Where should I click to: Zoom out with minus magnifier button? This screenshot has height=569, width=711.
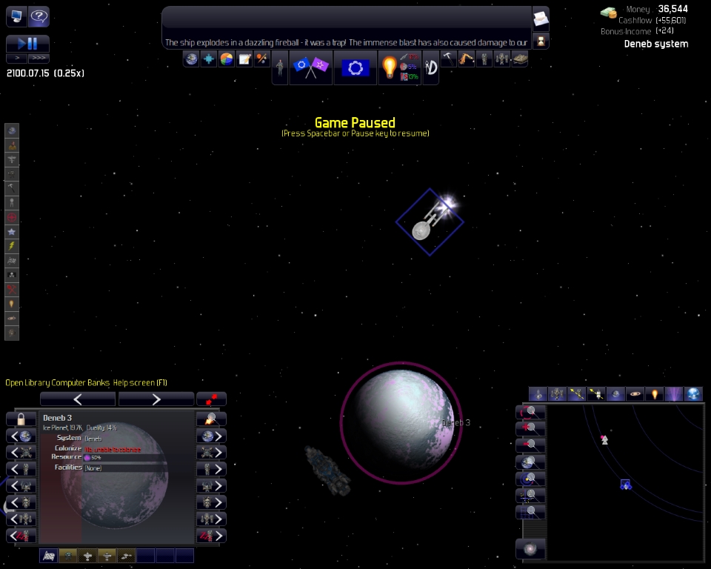(x=530, y=445)
